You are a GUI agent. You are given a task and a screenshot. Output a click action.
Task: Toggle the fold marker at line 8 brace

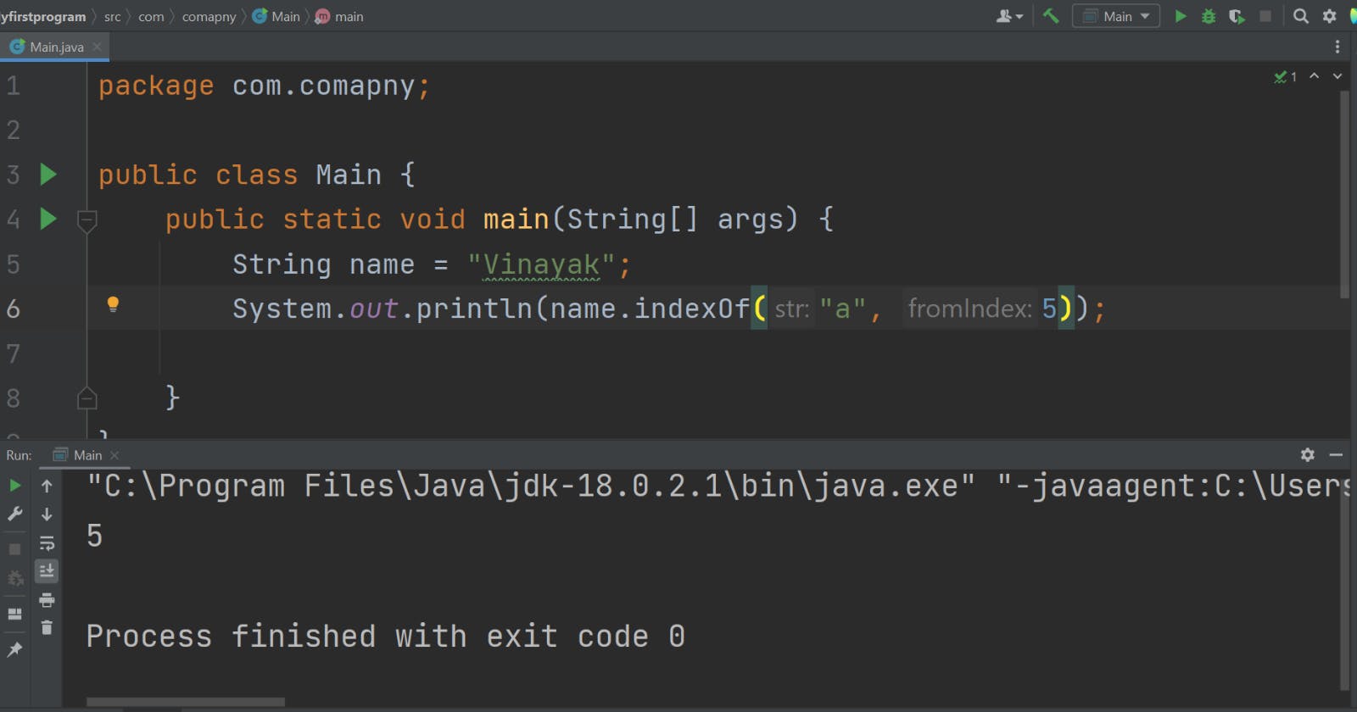point(87,398)
